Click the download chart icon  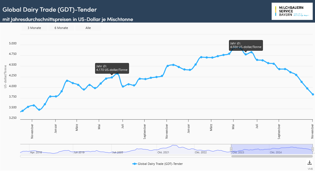tap(309, 163)
